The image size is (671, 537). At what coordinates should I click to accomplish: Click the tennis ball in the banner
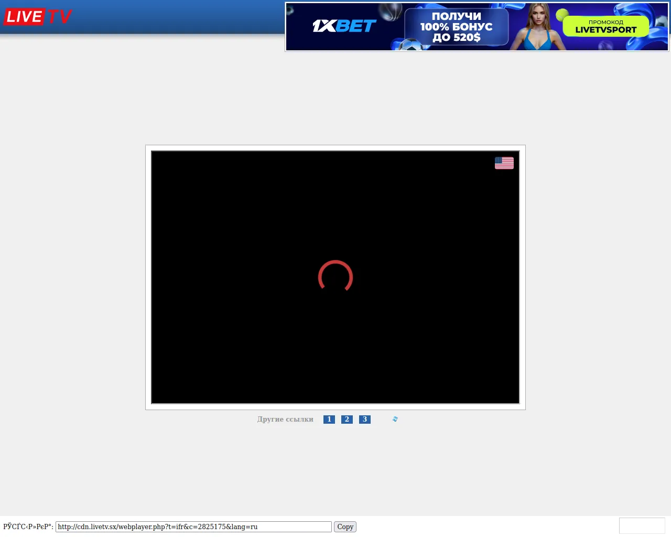point(562,14)
